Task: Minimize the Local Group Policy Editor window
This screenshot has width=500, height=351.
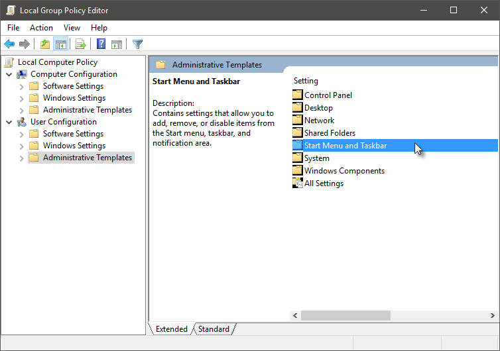Action: coord(424,10)
